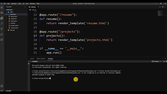Screen dimensions: 167x94
Task: Open the Edit menu
Action: click(8, 3)
